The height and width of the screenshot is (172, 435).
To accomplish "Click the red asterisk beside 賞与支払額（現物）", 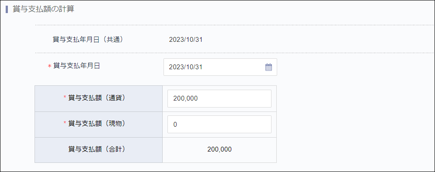I will 65,123.
